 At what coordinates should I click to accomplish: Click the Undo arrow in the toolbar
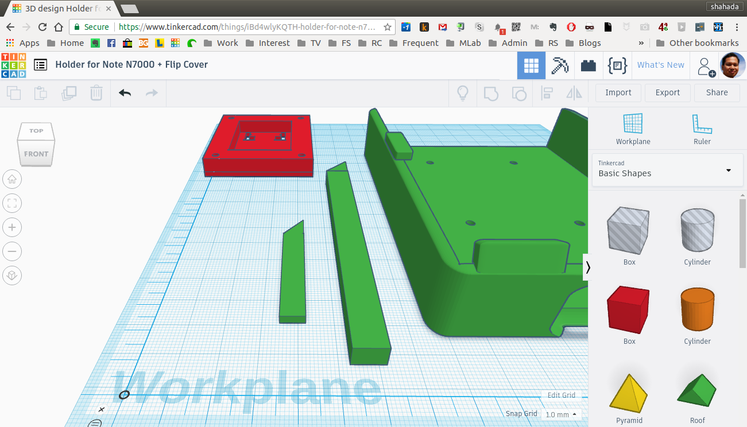tap(125, 93)
